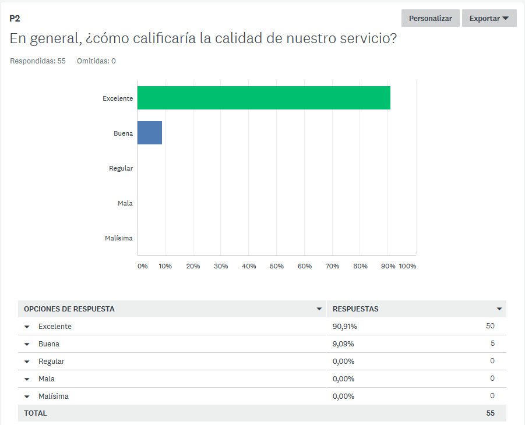The width and height of the screenshot is (525, 425).
Task: Click the 90,91% value in table
Action: [x=344, y=327]
